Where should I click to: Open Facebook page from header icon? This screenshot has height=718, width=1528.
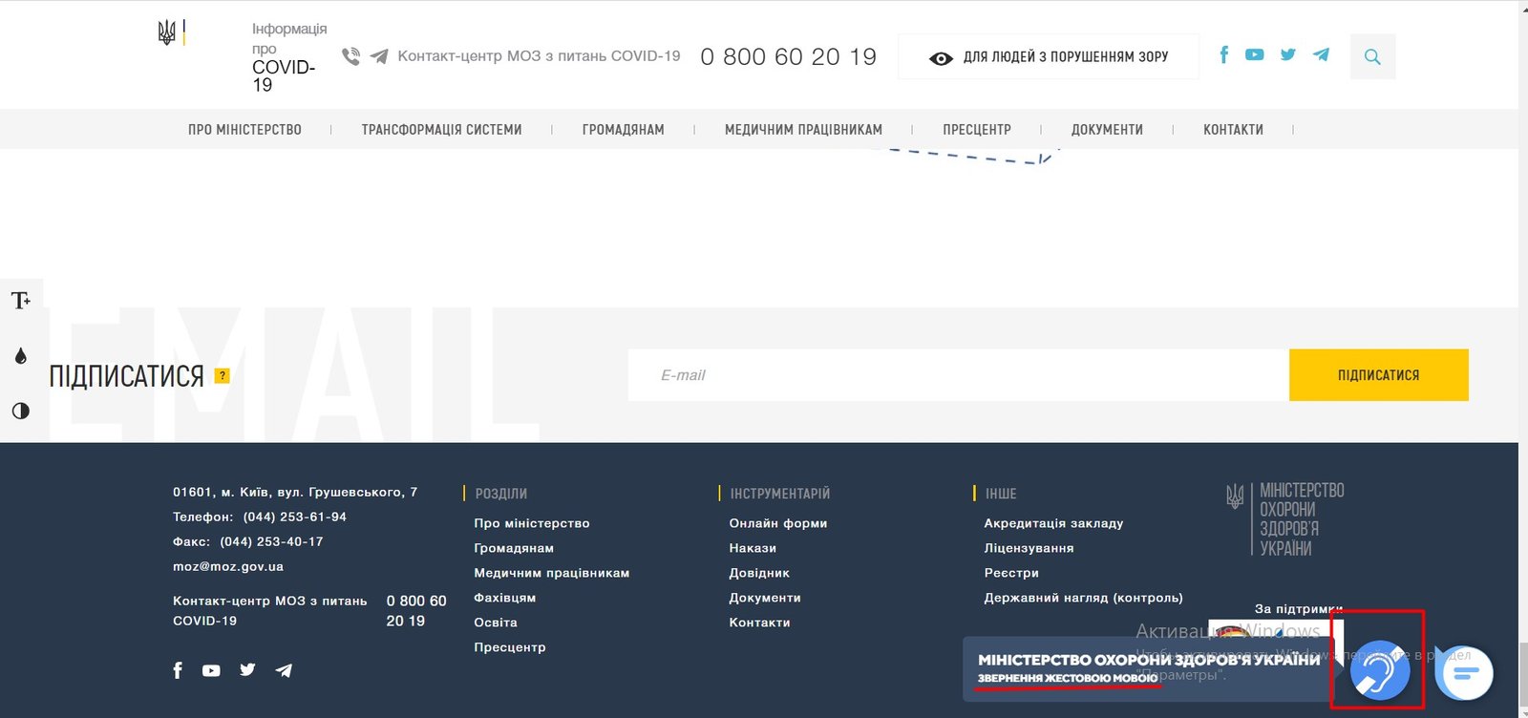(1223, 54)
